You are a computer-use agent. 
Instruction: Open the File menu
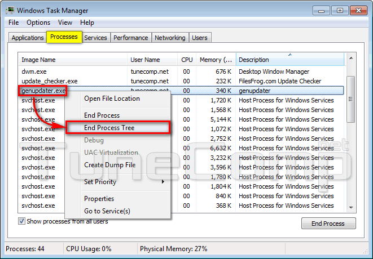pos(14,23)
